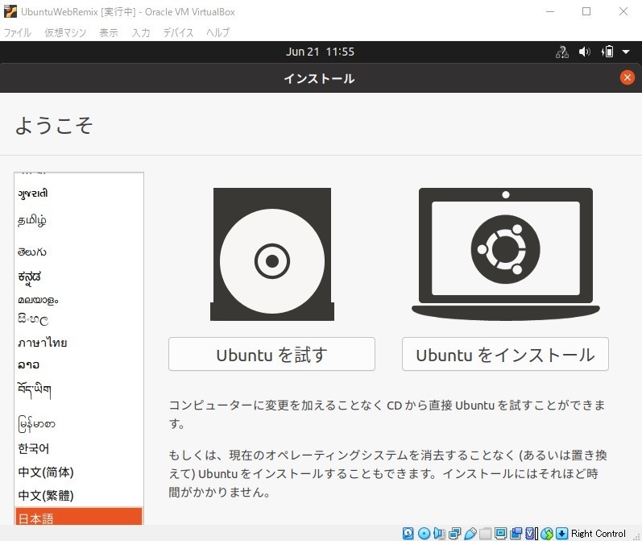Open the 入力 menu
Viewport: 642px width, 541px height.
[141, 32]
